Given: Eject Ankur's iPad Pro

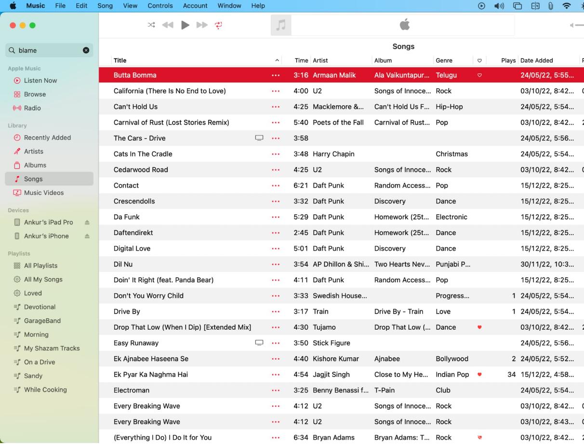Looking at the screenshot, I should [87, 222].
